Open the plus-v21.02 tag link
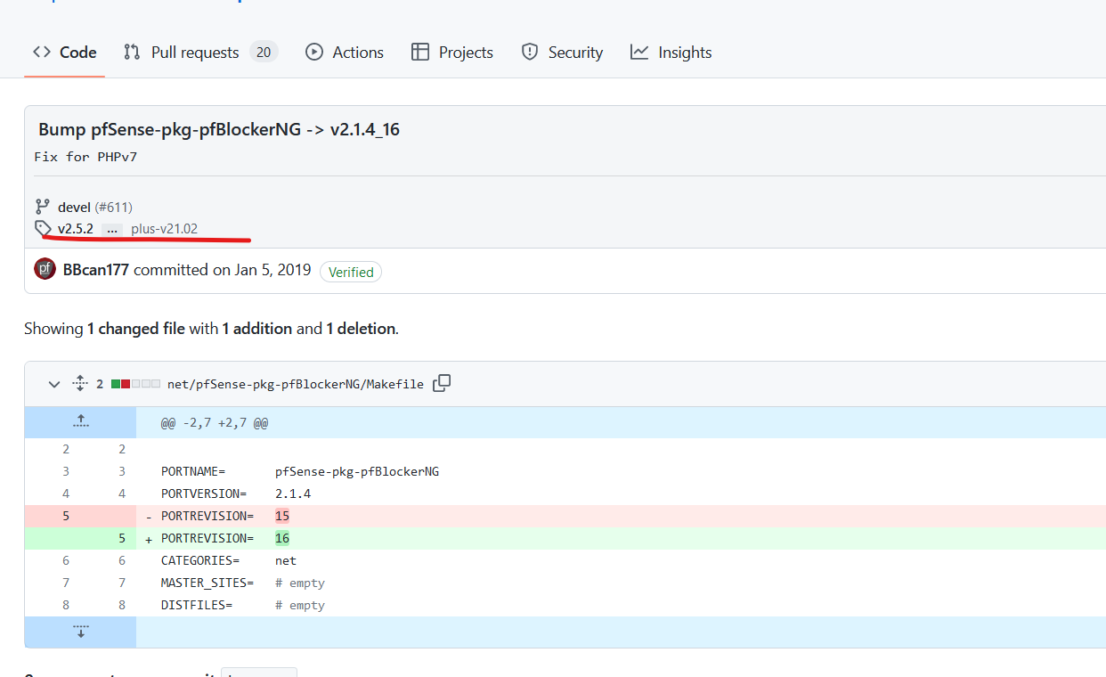The width and height of the screenshot is (1106, 677). pos(165,229)
